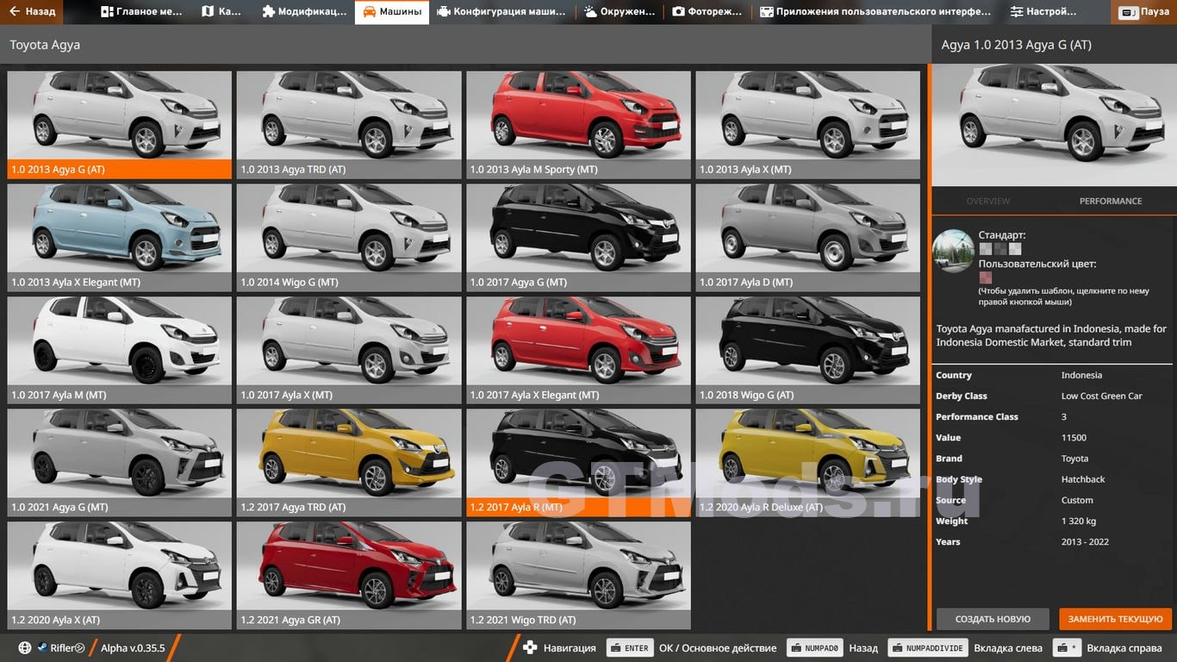Select 1.0 2017 Ayla X (MT) car
Screen dimensions: 1177x662
tap(349, 350)
